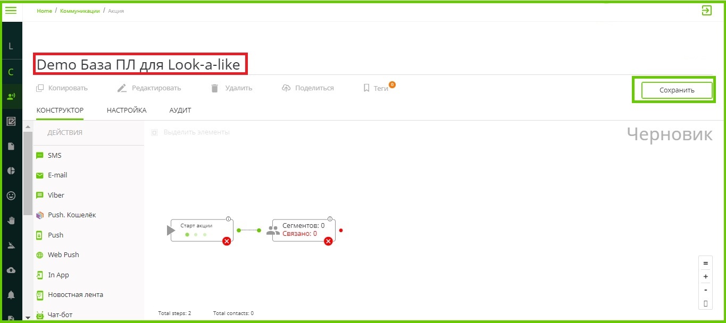The height and width of the screenshot is (323, 726).
Task: Click the logout icon in header
Action: 706,10
